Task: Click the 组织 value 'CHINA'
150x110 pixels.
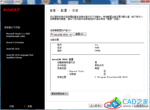Action: pos(97,50)
